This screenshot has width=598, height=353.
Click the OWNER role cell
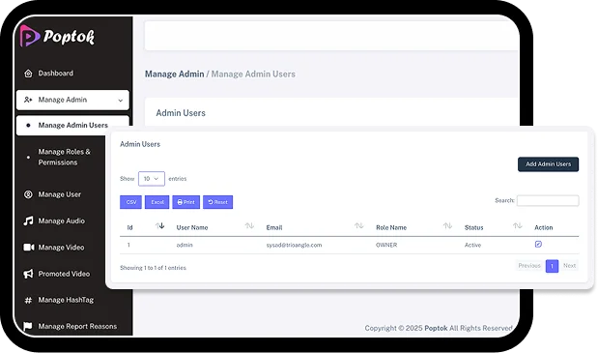click(386, 245)
